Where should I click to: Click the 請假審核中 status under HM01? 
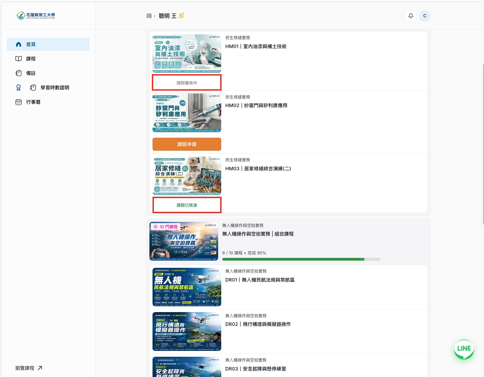pos(187,83)
